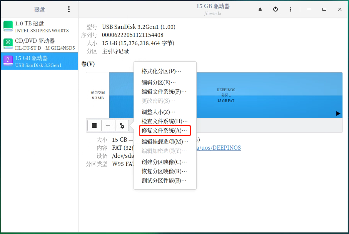Select the 8.3 MB free space block
Image resolution: width=349 pixels, height=234 pixels.
pyautogui.click(x=98, y=95)
